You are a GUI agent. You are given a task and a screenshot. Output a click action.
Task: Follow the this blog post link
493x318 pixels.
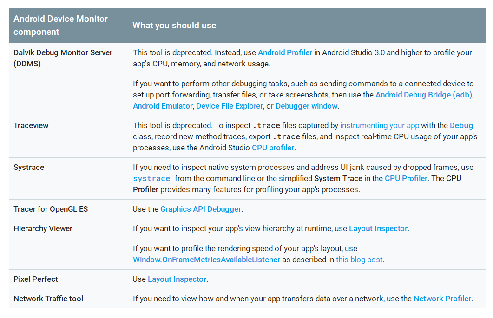[x=359, y=260]
